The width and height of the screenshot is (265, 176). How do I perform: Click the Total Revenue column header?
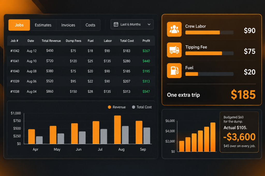(x=51, y=41)
